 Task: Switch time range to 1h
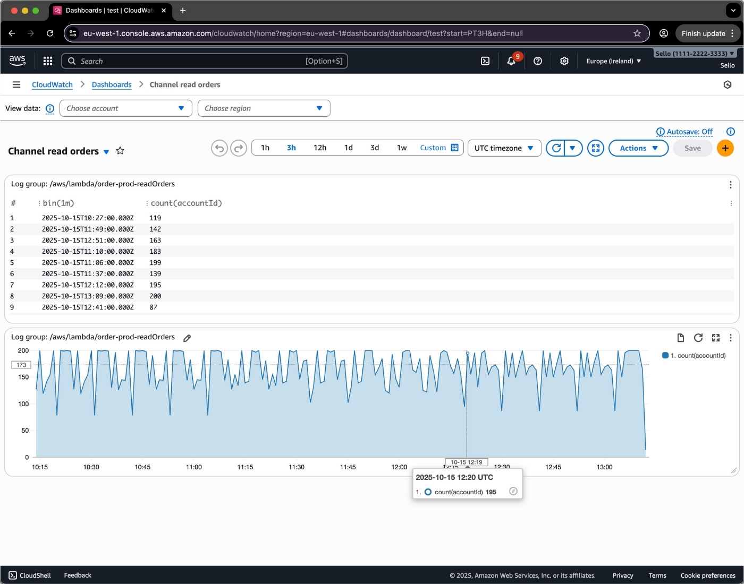[x=265, y=148]
